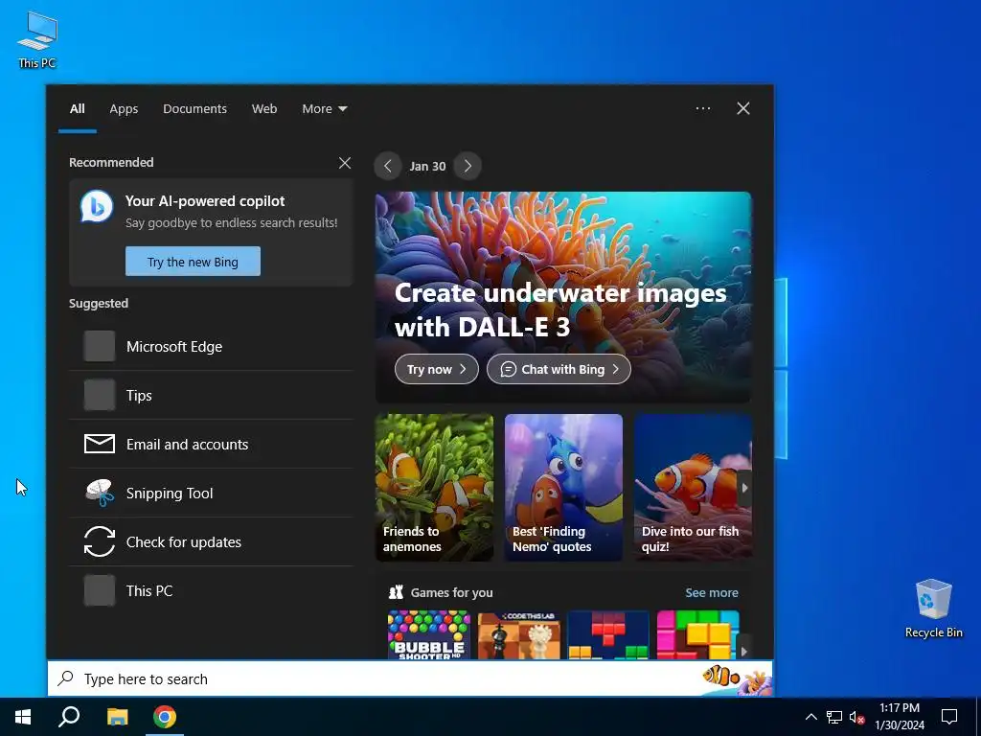Viewport: 981px width, 736px height.
Task: Switch to the Documents tab
Action: click(194, 109)
